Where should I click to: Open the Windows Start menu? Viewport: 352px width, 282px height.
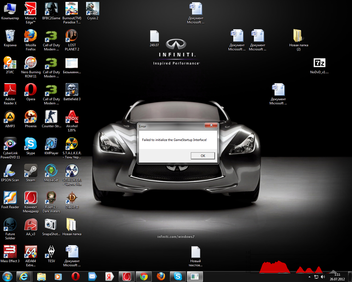tap(7, 276)
